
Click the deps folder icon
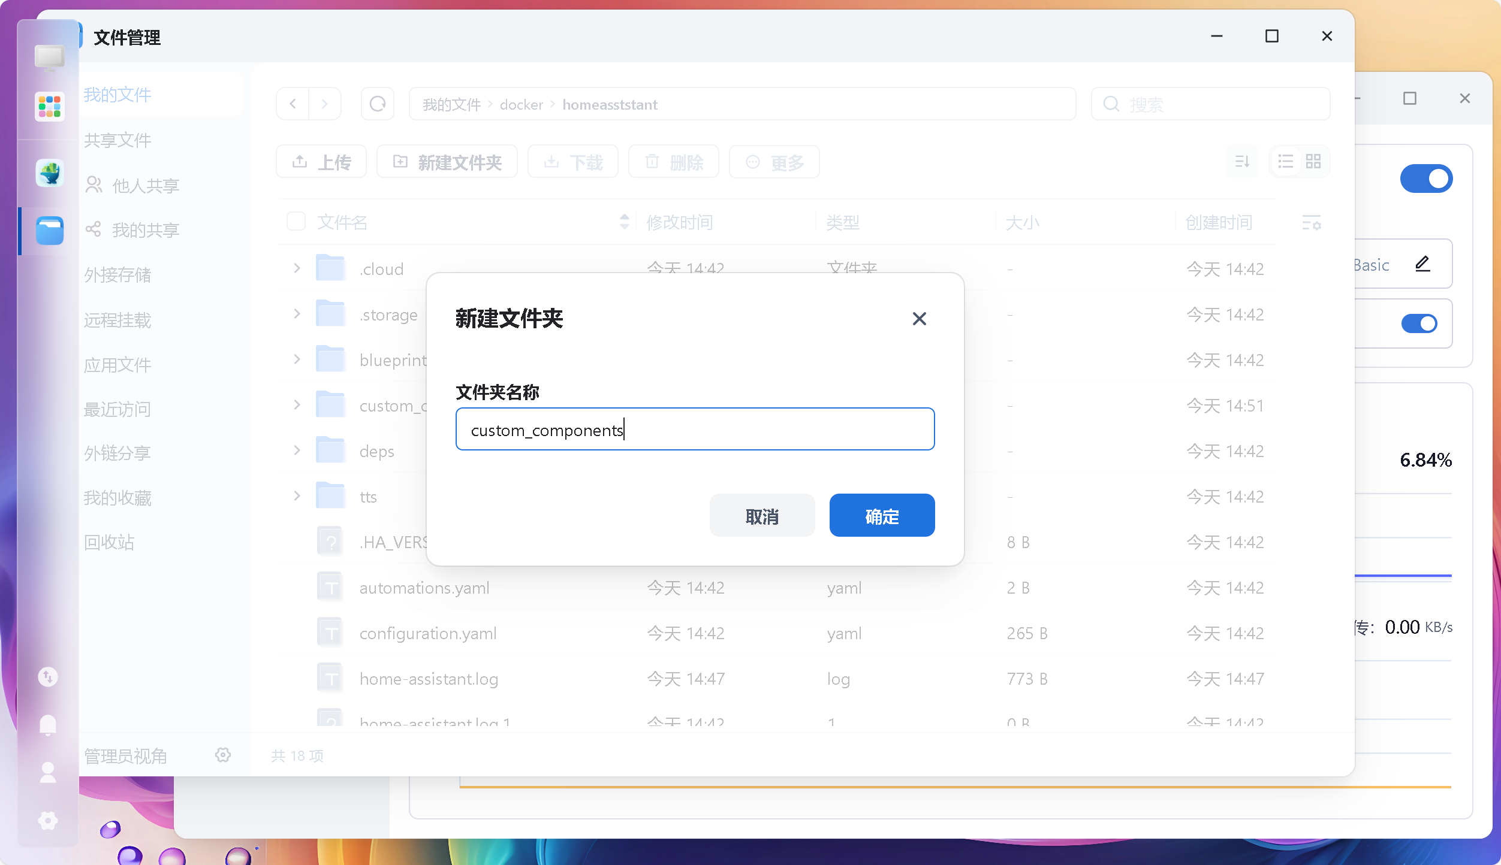[330, 449]
